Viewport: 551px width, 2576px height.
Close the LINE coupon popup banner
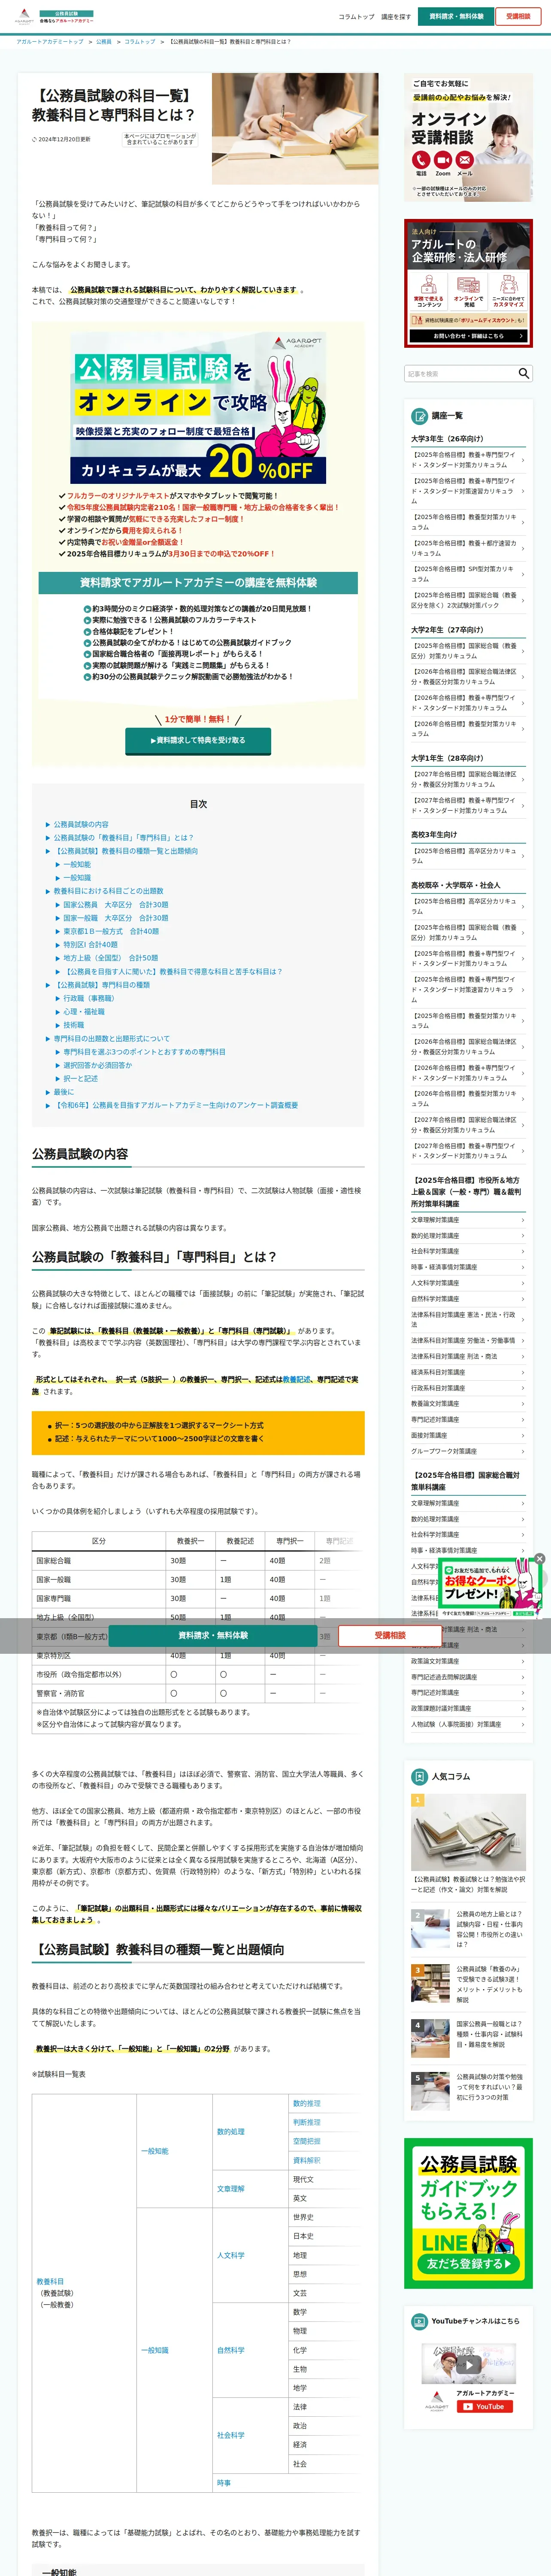point(539,1559)
